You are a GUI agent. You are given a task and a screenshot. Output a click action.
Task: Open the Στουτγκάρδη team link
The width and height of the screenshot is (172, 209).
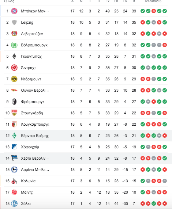(32, 113)
